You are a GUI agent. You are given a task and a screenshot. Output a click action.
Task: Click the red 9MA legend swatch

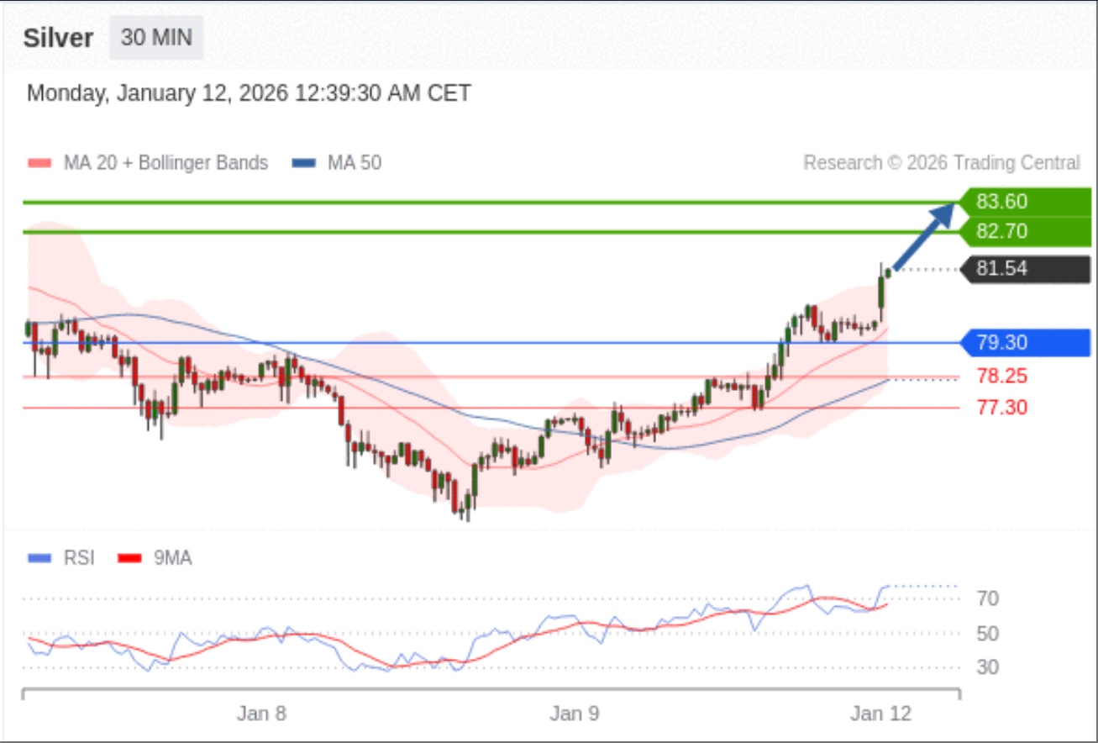click(129, 558)
